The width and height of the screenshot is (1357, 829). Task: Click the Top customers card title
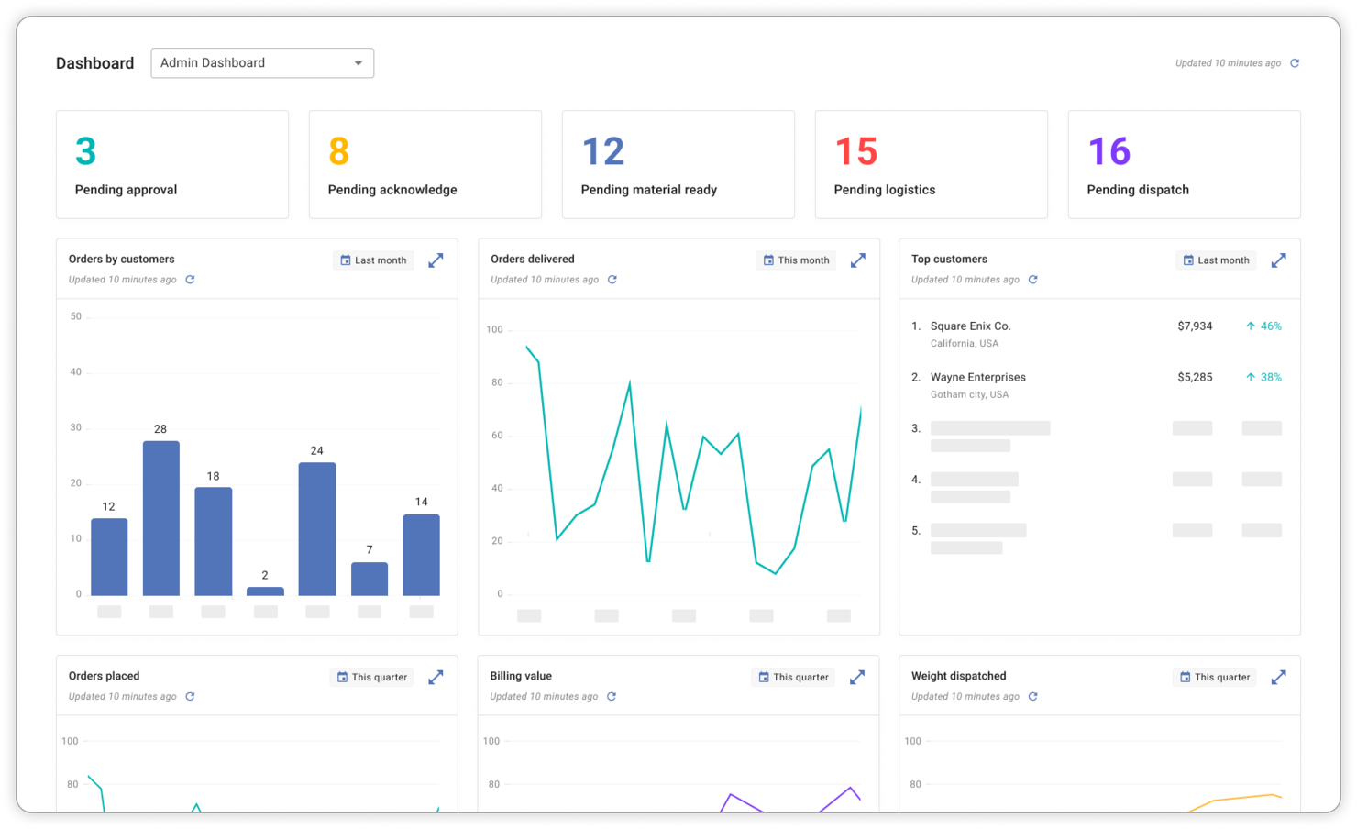pos(950,260)
